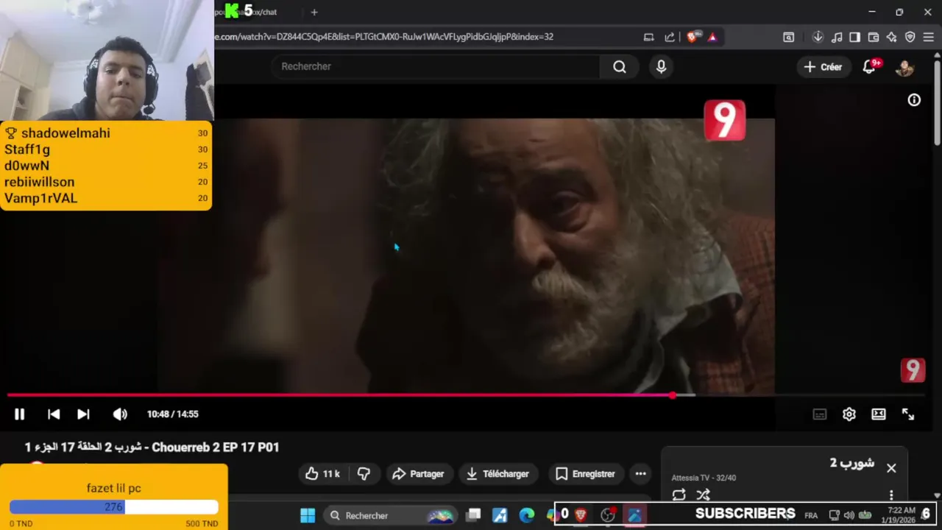Save video with Enregistrer
This screenshot has height=530, width=942.
(586, 474)
